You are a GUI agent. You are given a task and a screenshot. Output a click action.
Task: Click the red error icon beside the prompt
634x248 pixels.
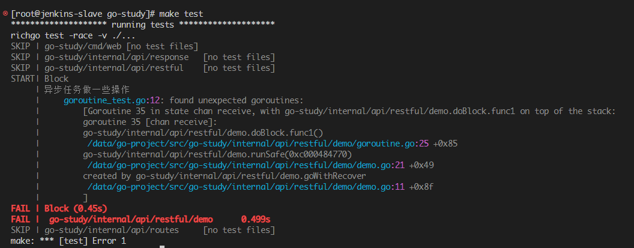5,13
